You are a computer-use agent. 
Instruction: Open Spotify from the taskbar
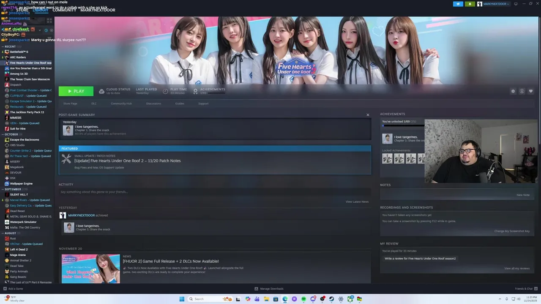click(303, 299)
